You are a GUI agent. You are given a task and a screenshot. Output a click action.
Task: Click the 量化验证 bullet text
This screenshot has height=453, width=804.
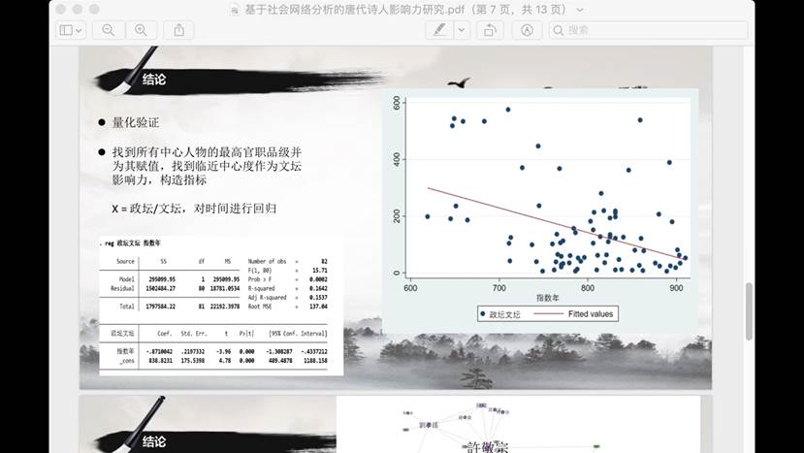pyautogui.click(x=135, y=123)
